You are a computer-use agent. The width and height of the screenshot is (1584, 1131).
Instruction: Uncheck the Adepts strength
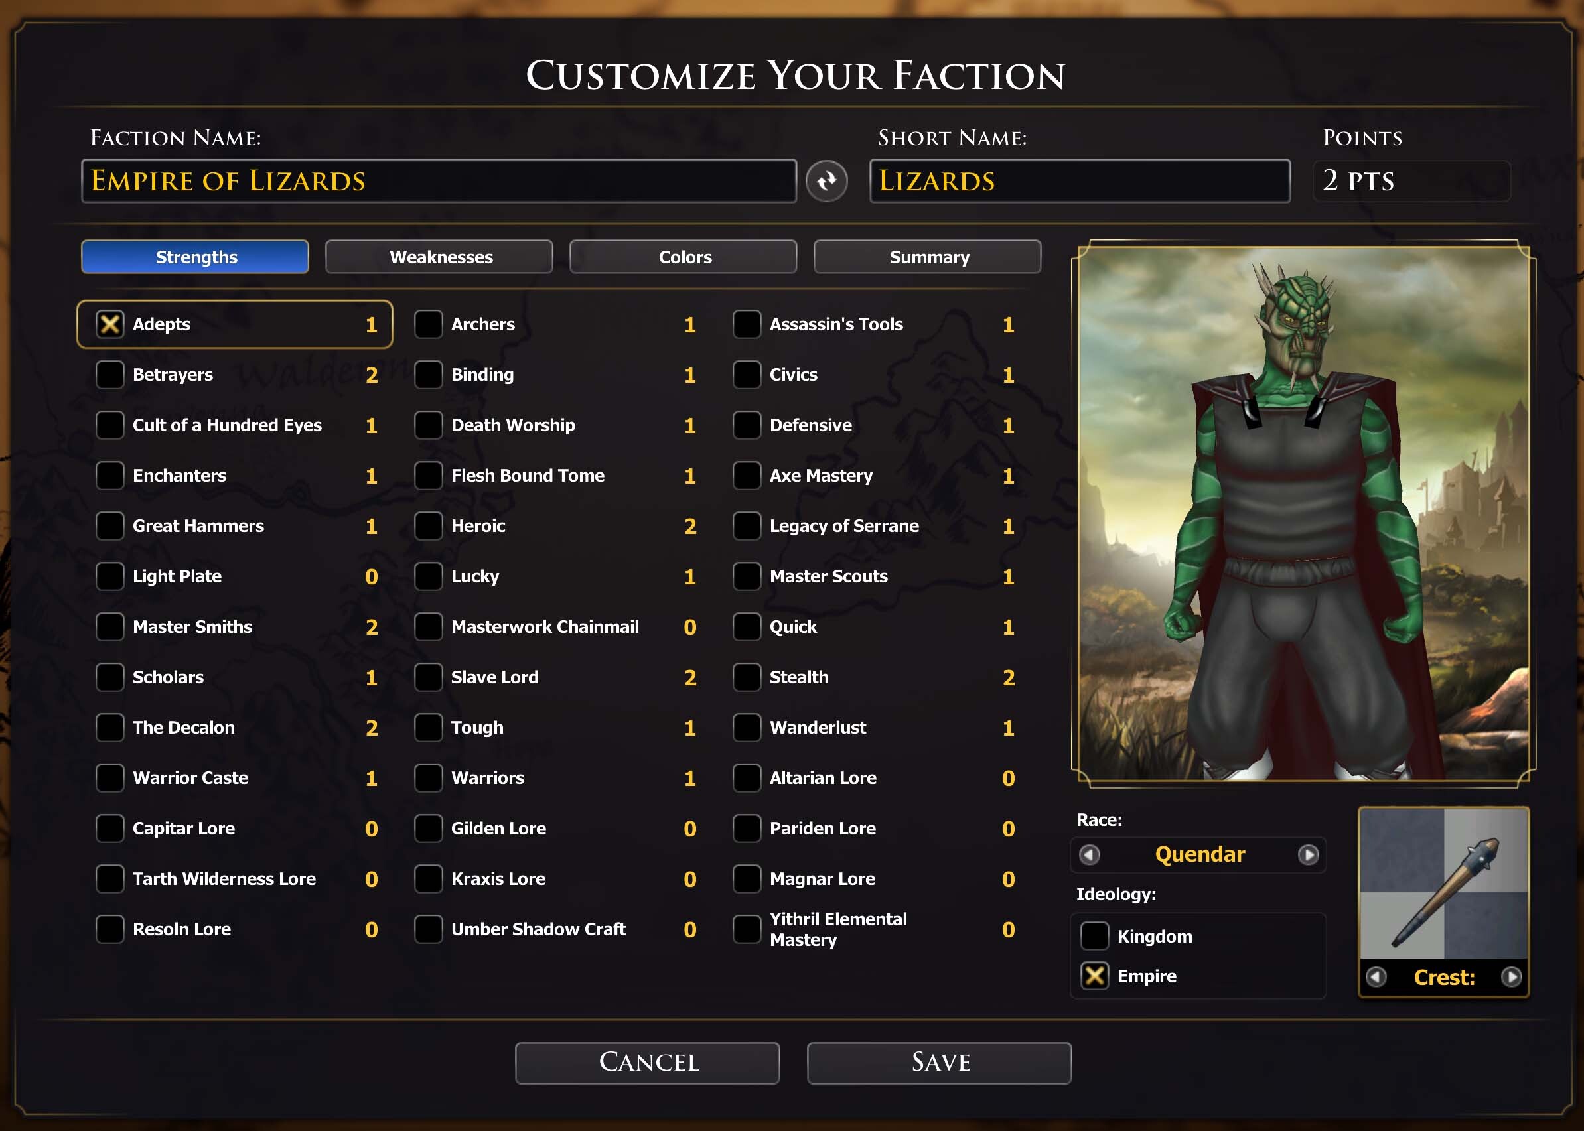110,324
